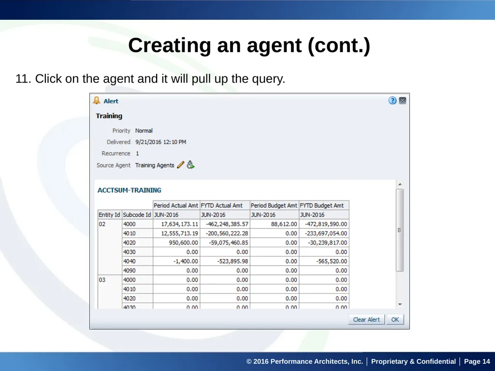Close the Alert dialog with the X icon
Image resolution: width=495 pixels, height=371 pixels.
click(403, 100)
